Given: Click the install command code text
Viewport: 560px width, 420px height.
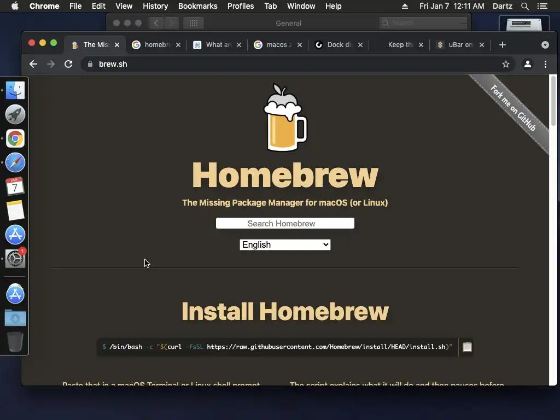Looking at the screenshot, I should [277, 347].
